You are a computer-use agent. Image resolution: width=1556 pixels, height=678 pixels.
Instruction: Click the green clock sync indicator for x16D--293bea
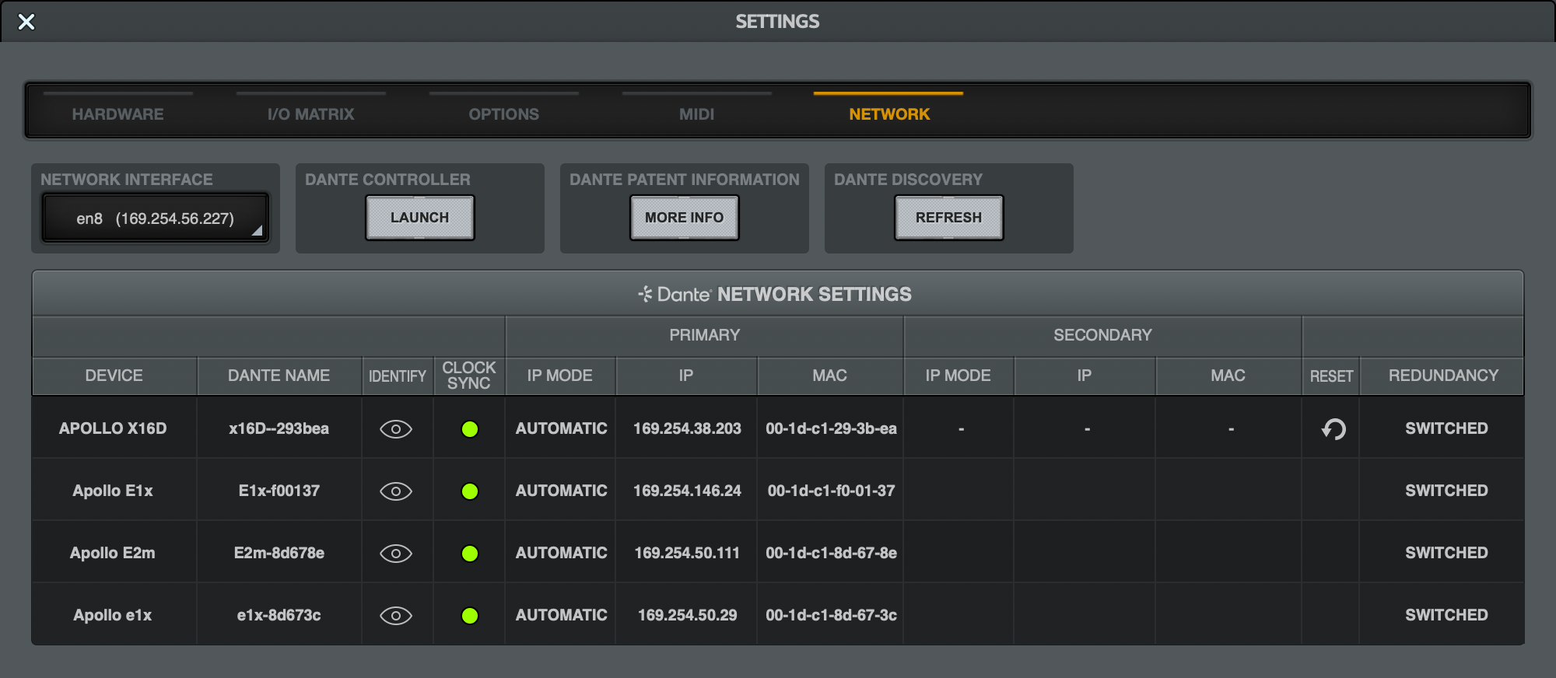pos(470,429)
